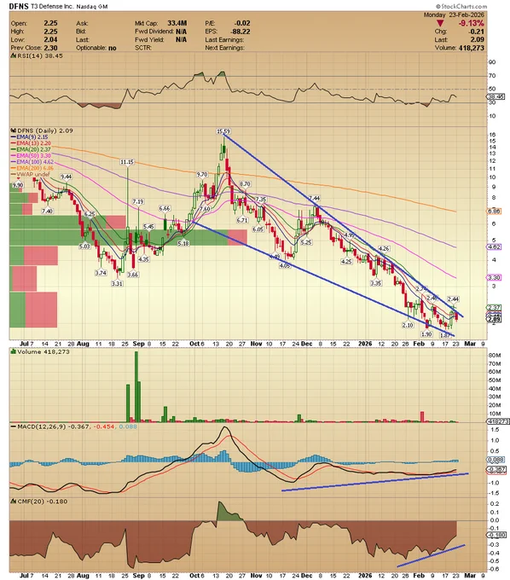Click the 2026 year marker on price axis

[365, 344]
